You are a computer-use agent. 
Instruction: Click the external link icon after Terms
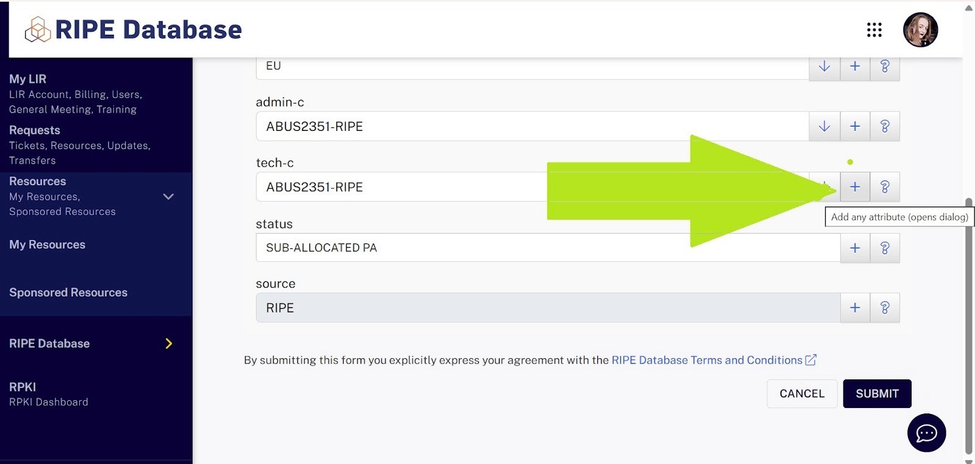click(811, 360)
